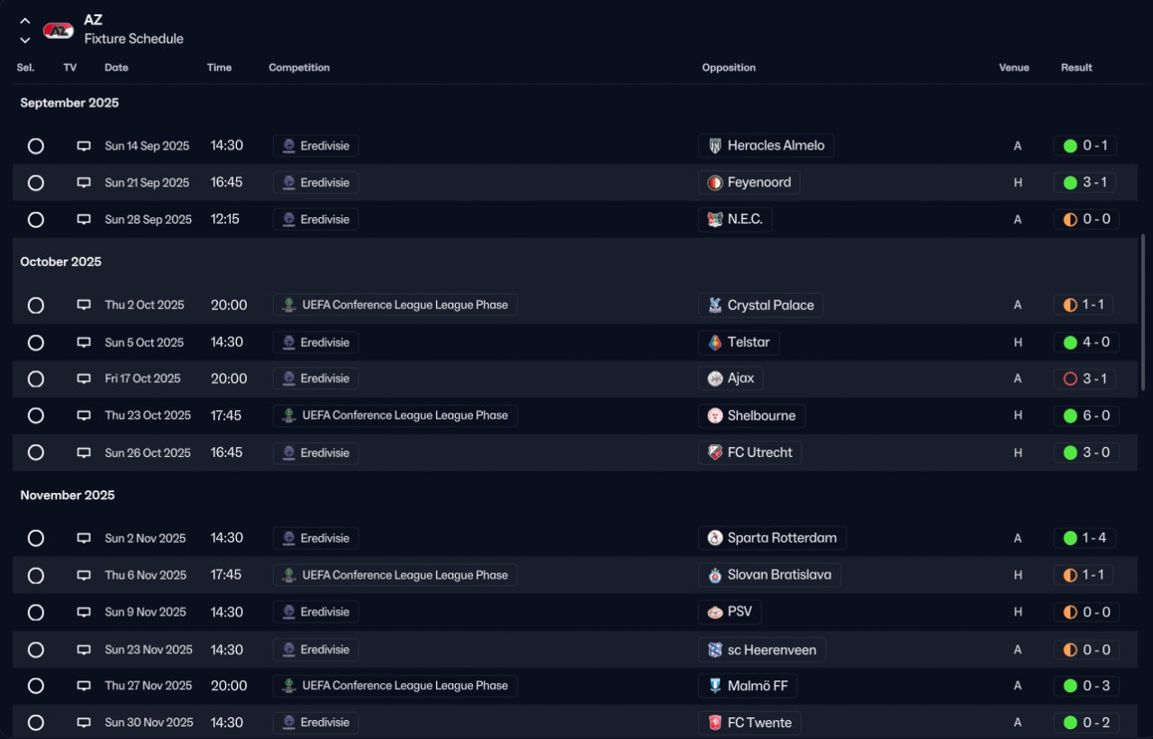Select the Heracles Almelo fixture radio button
This screenshot has width=1153, height=739.
pos(36,146)
